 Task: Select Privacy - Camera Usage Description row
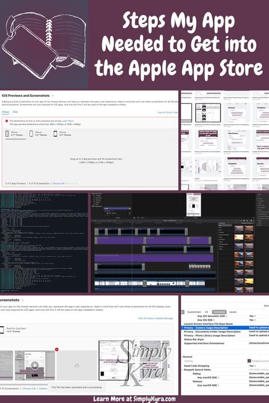coord(225,328)
